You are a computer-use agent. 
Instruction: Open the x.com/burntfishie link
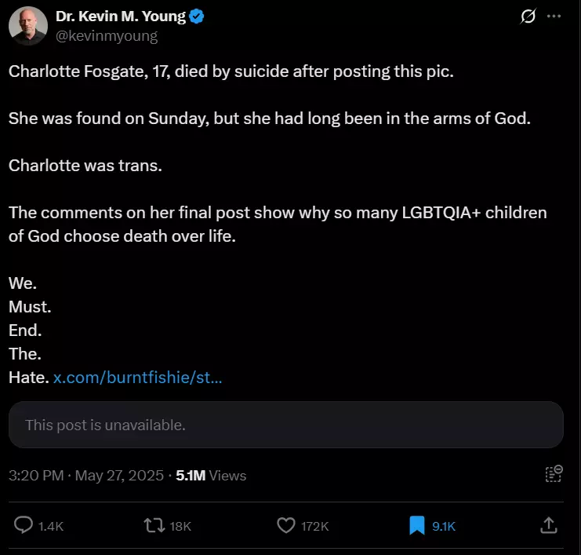pyautogui.click(x=138, y=378)
